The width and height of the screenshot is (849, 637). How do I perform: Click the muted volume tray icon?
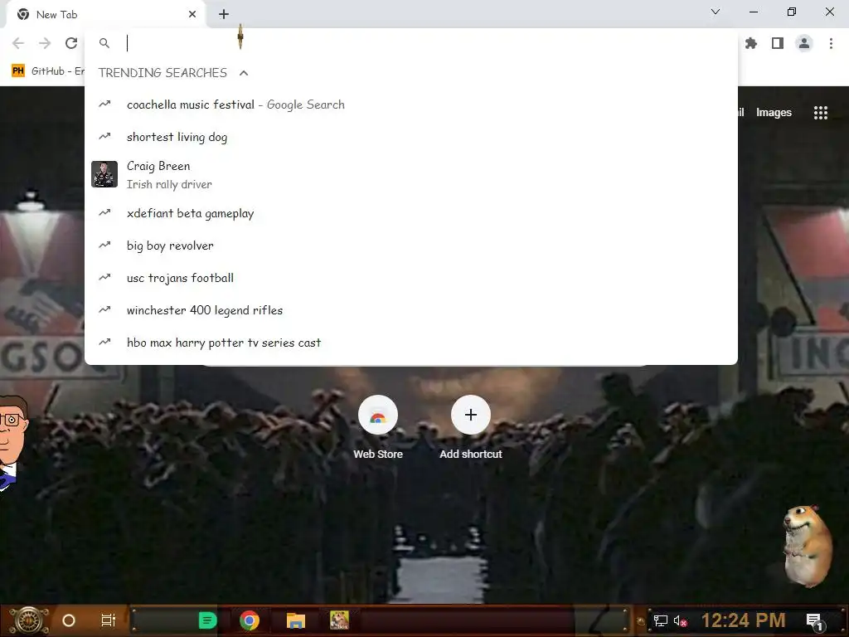pos(680,620)
